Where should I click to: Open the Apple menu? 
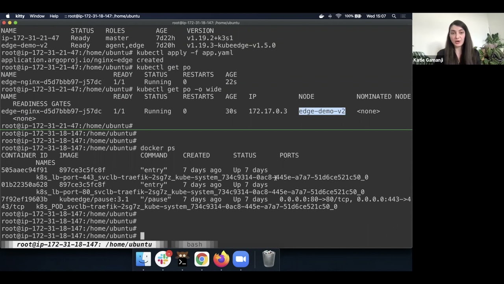7,16
